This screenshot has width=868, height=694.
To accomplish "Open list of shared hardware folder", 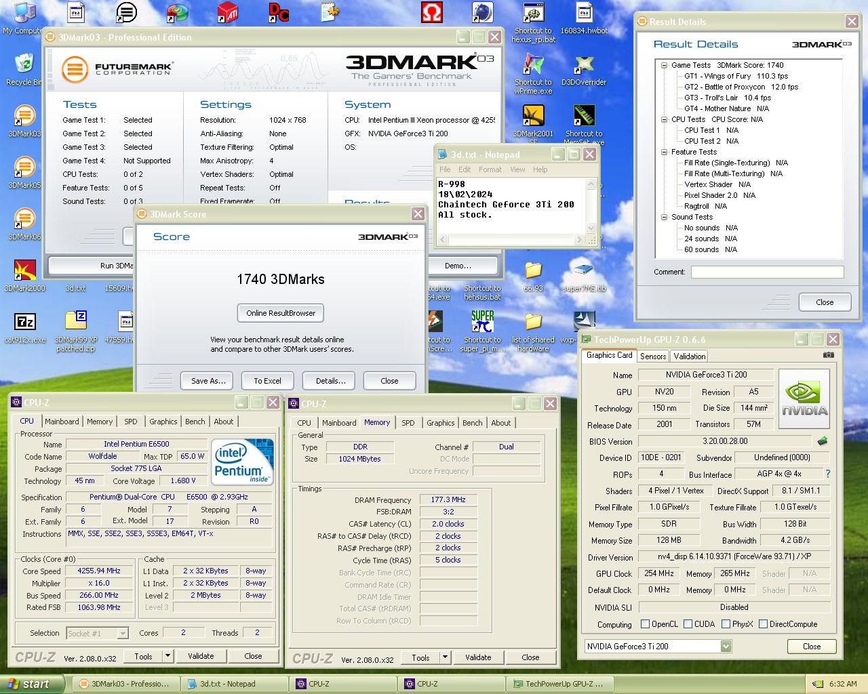I will point(533,321).
